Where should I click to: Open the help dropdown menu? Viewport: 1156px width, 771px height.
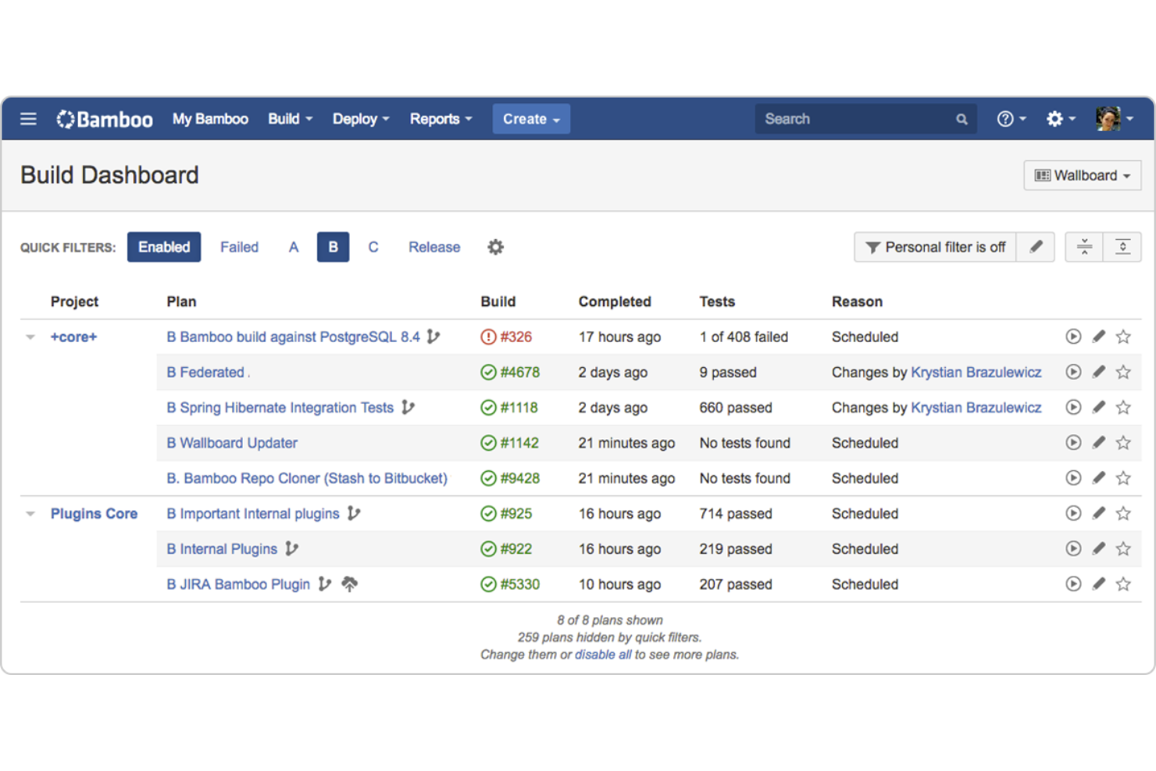coord(1011,119)
